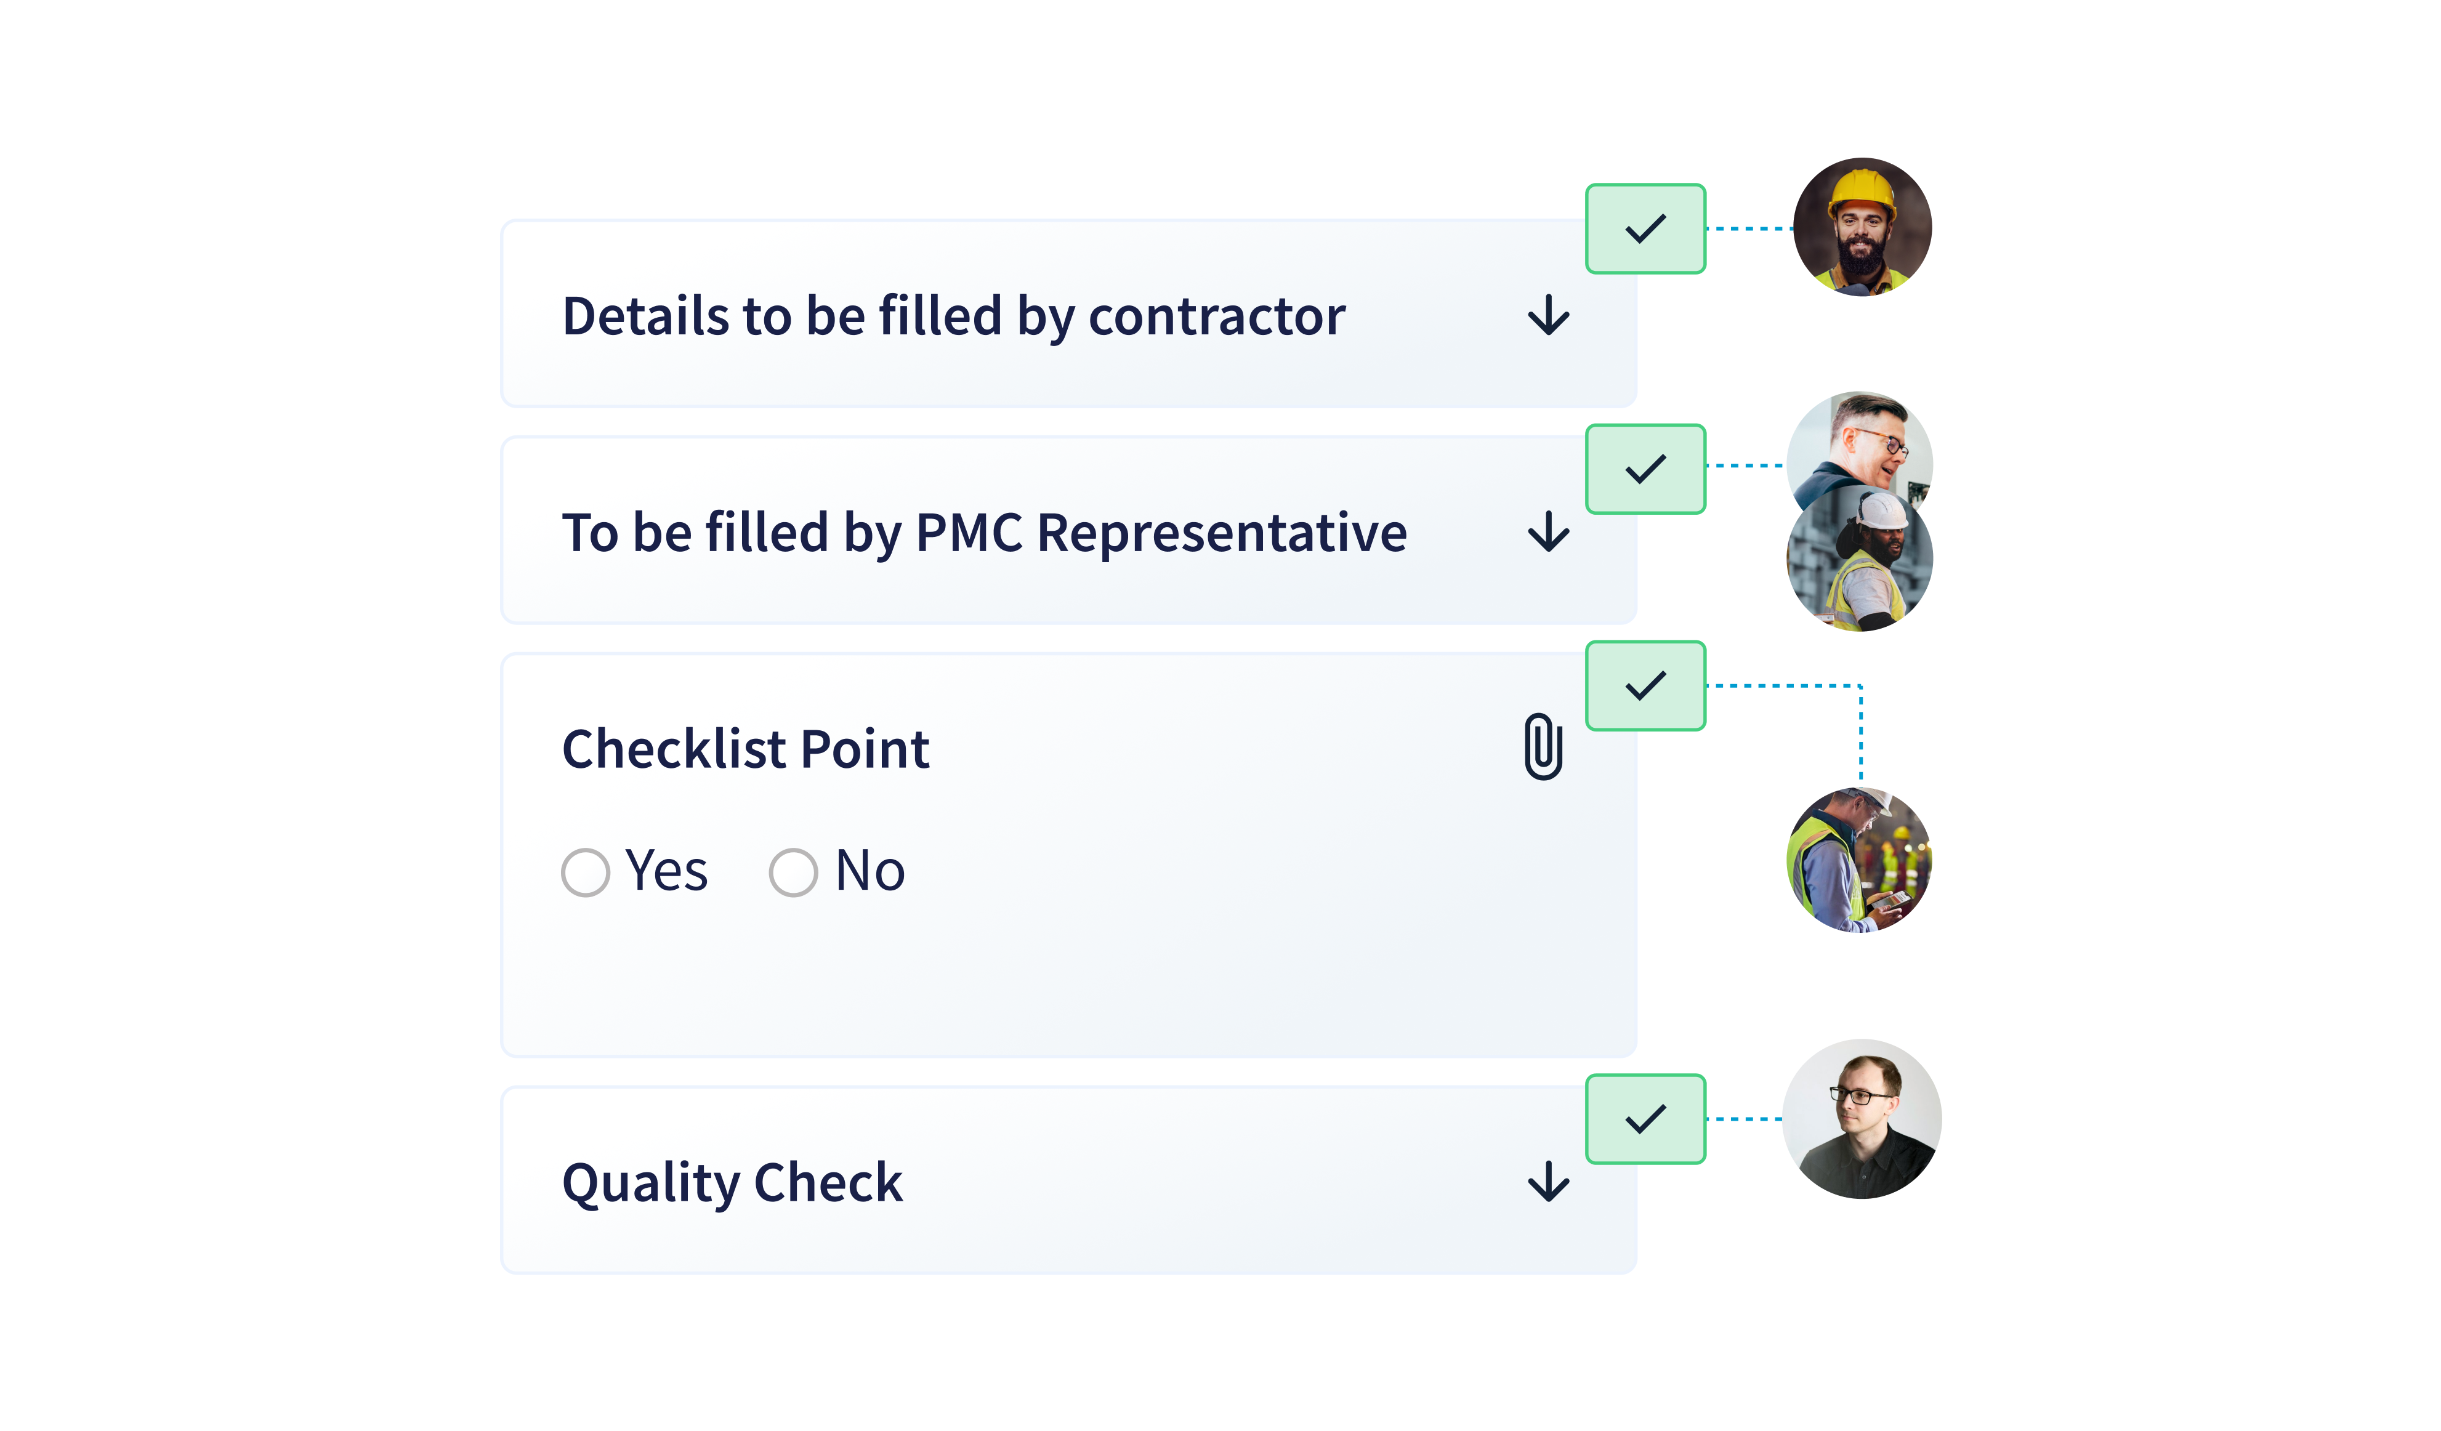Open avatar of bearded man in yellow helmet
Image resolution: width=2441 pixels, height=1431 pixels.
point(1862,228)
